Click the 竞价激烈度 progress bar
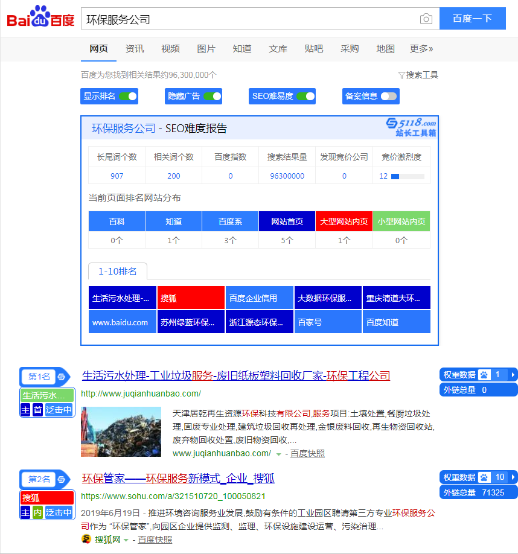Screen dimensions: 518x554 (408, 176)
